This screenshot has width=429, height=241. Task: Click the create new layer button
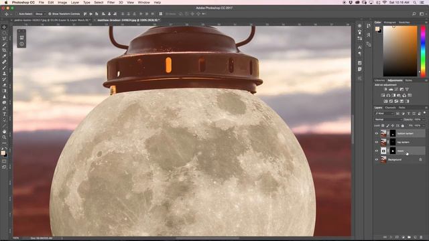click(415, 237)
